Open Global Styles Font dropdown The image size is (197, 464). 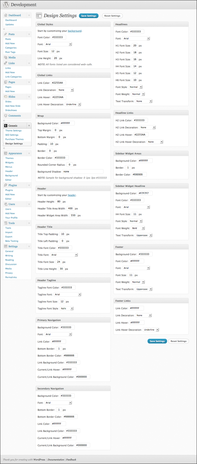click(x=58, y=44)
